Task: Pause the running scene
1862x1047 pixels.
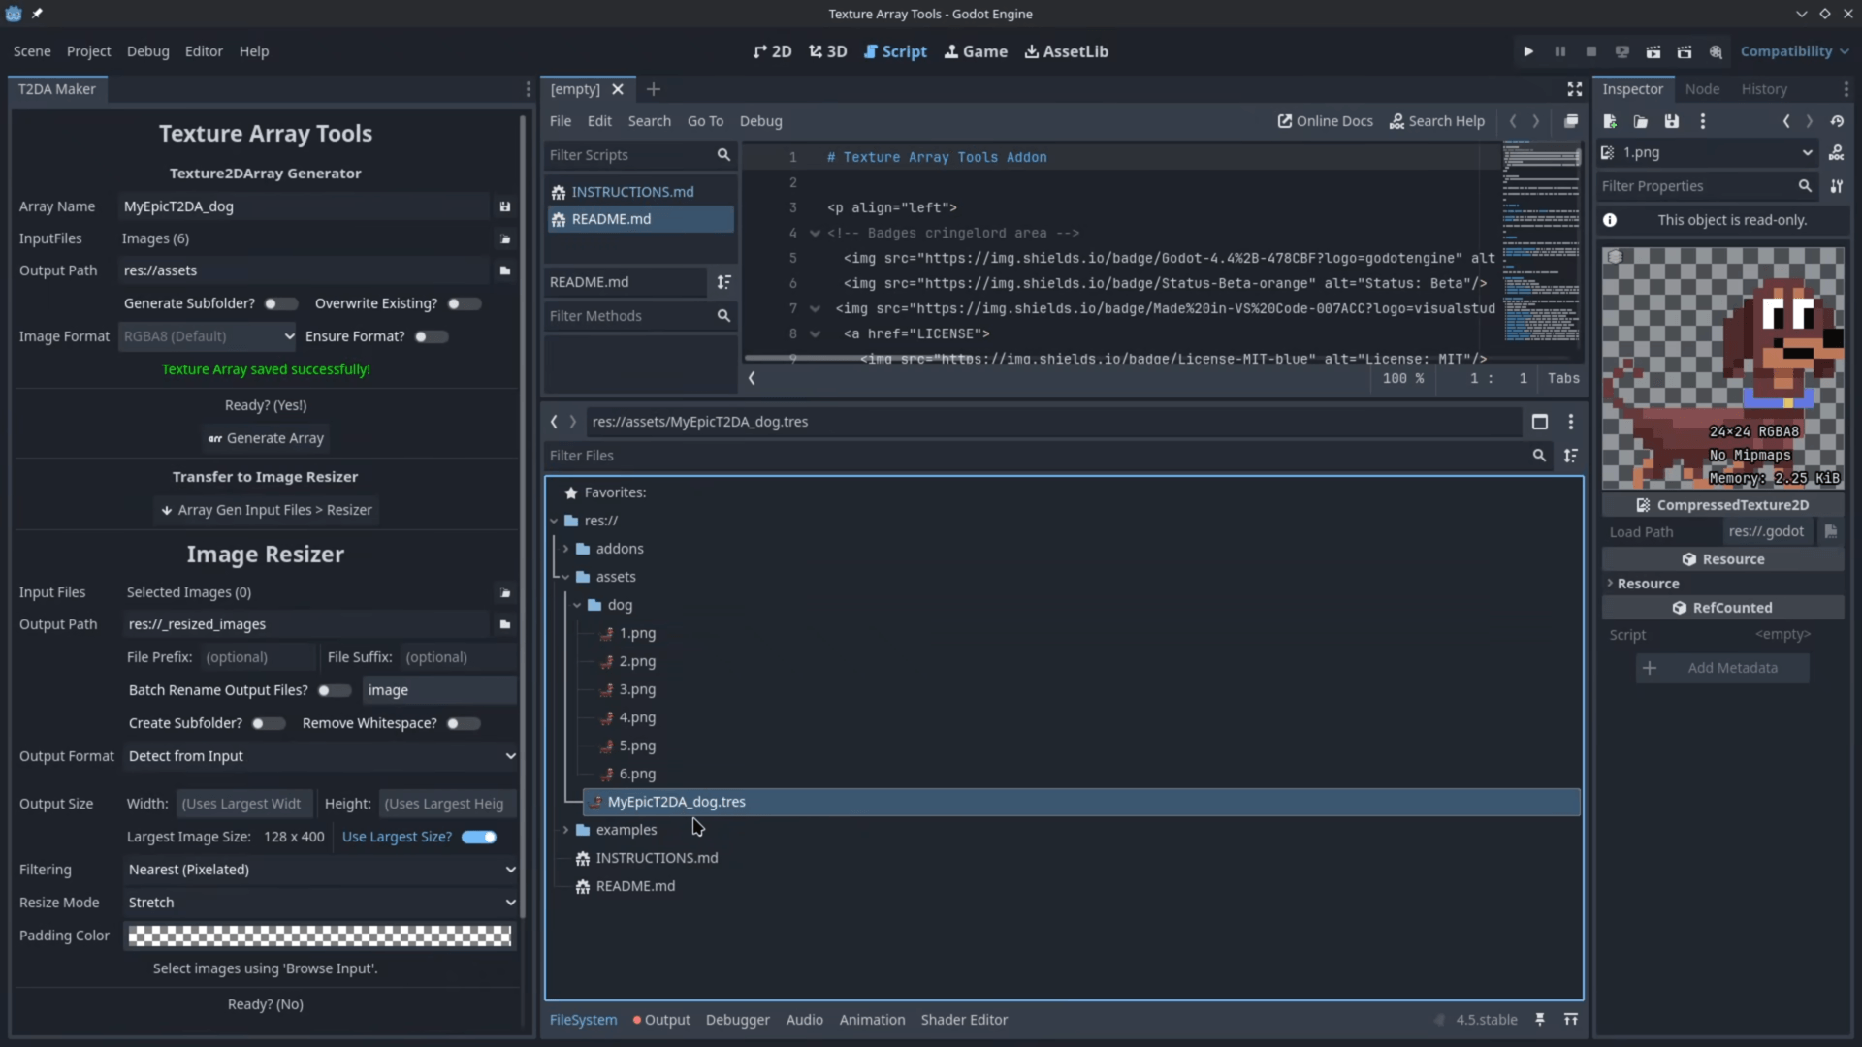Action: [x=1559, y=50]
